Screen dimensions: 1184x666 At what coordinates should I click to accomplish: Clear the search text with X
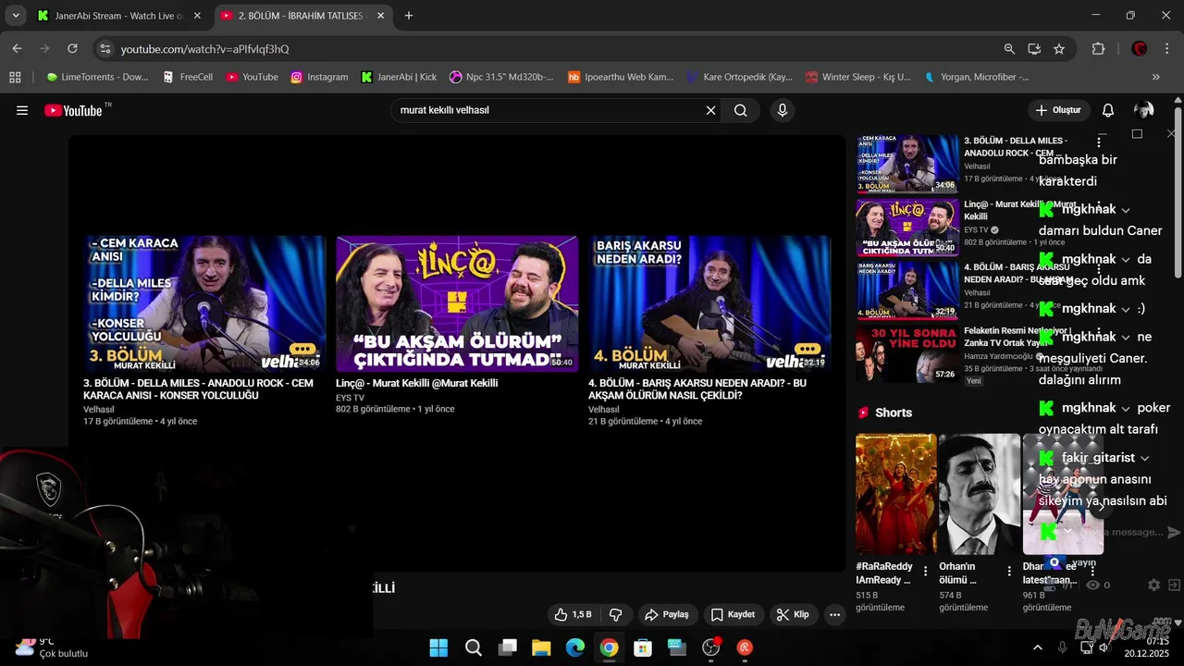[x=710, y=110]
